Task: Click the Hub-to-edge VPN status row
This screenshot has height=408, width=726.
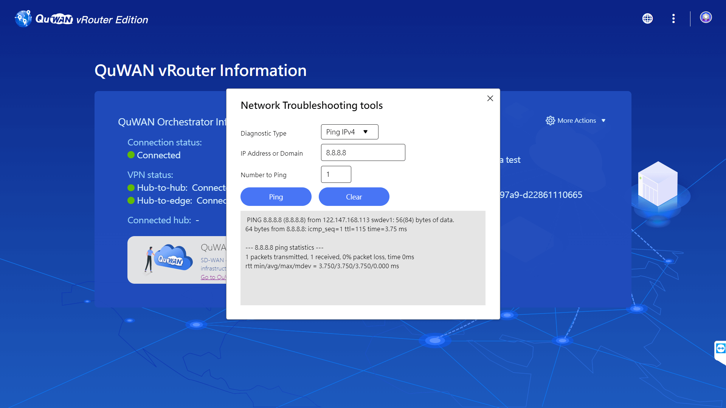Action: 177,201
